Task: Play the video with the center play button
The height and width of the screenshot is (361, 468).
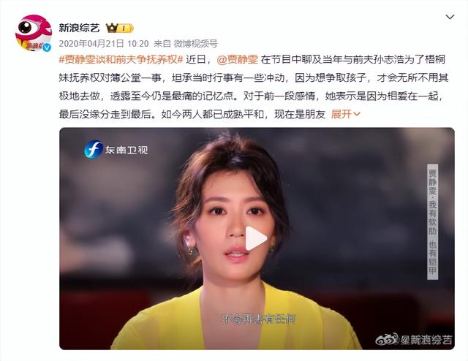Action: tap(256, 238)
